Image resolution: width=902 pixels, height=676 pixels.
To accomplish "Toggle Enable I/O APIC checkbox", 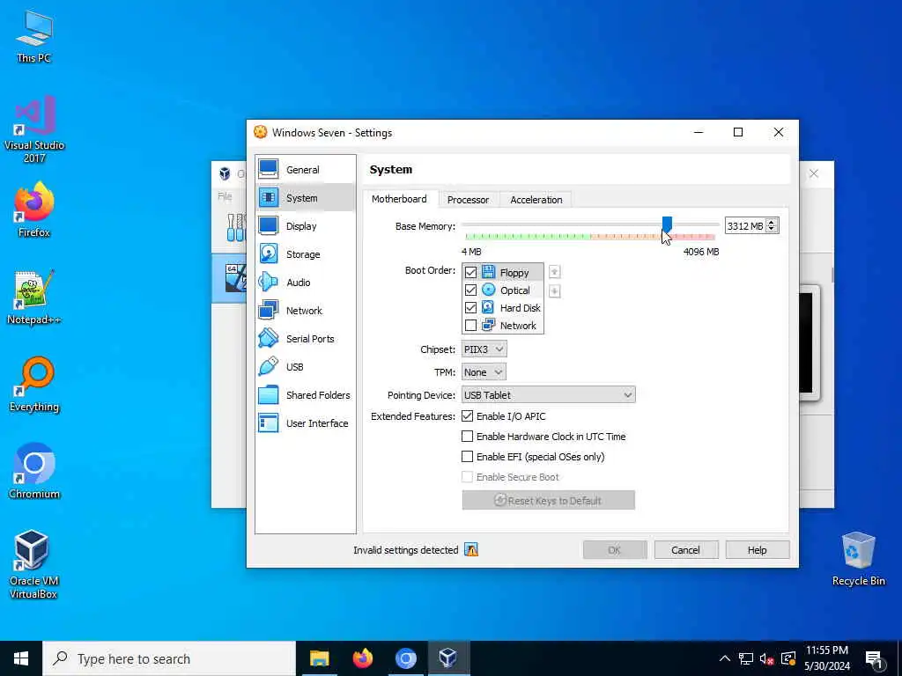I will tap(467, 416).
